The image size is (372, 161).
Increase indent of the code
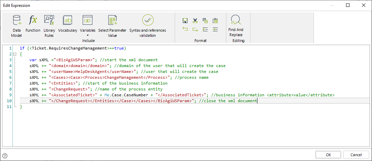click(x=215, y=30)
